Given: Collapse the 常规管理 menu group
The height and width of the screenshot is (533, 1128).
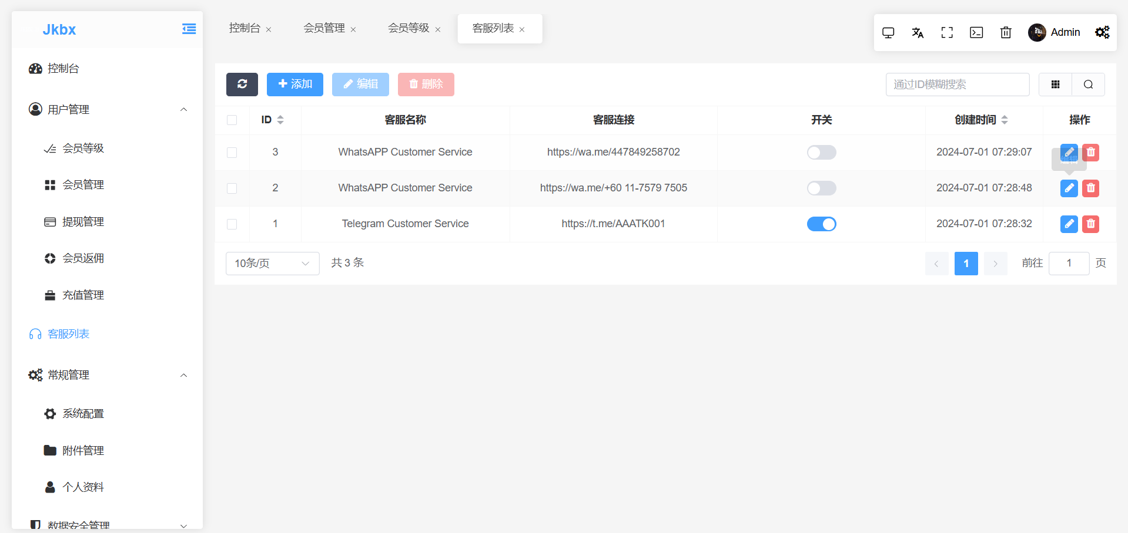Looking at the screenshot, I should tap(183, 375).
